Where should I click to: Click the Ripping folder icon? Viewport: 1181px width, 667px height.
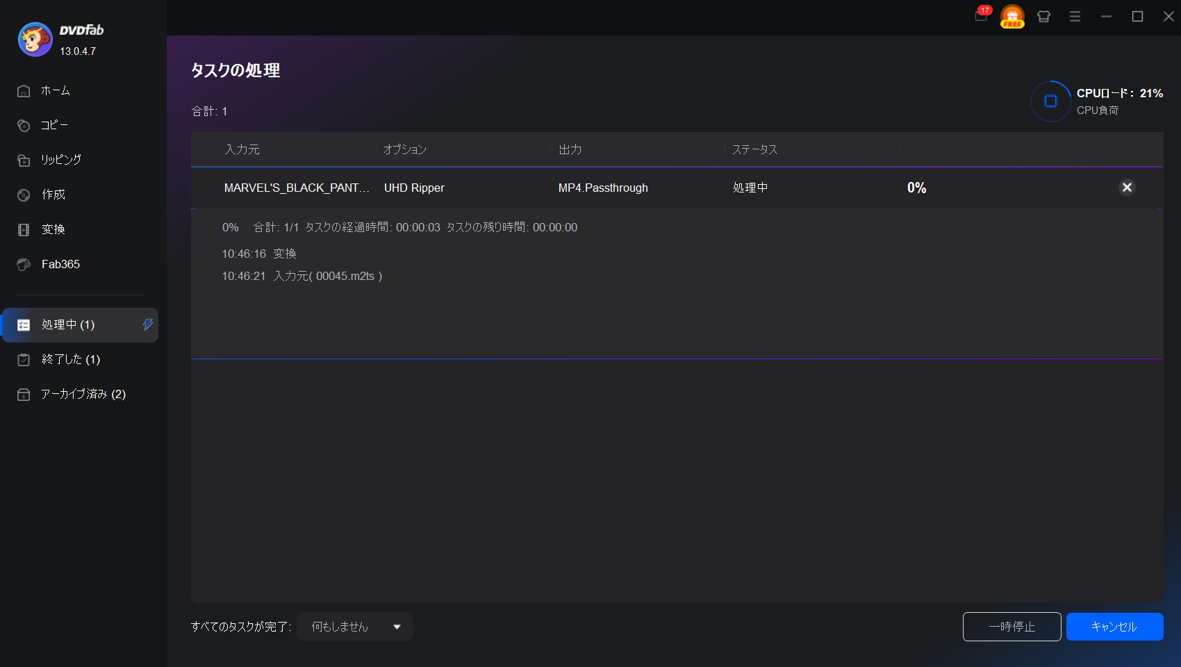[x=24, y=160]
